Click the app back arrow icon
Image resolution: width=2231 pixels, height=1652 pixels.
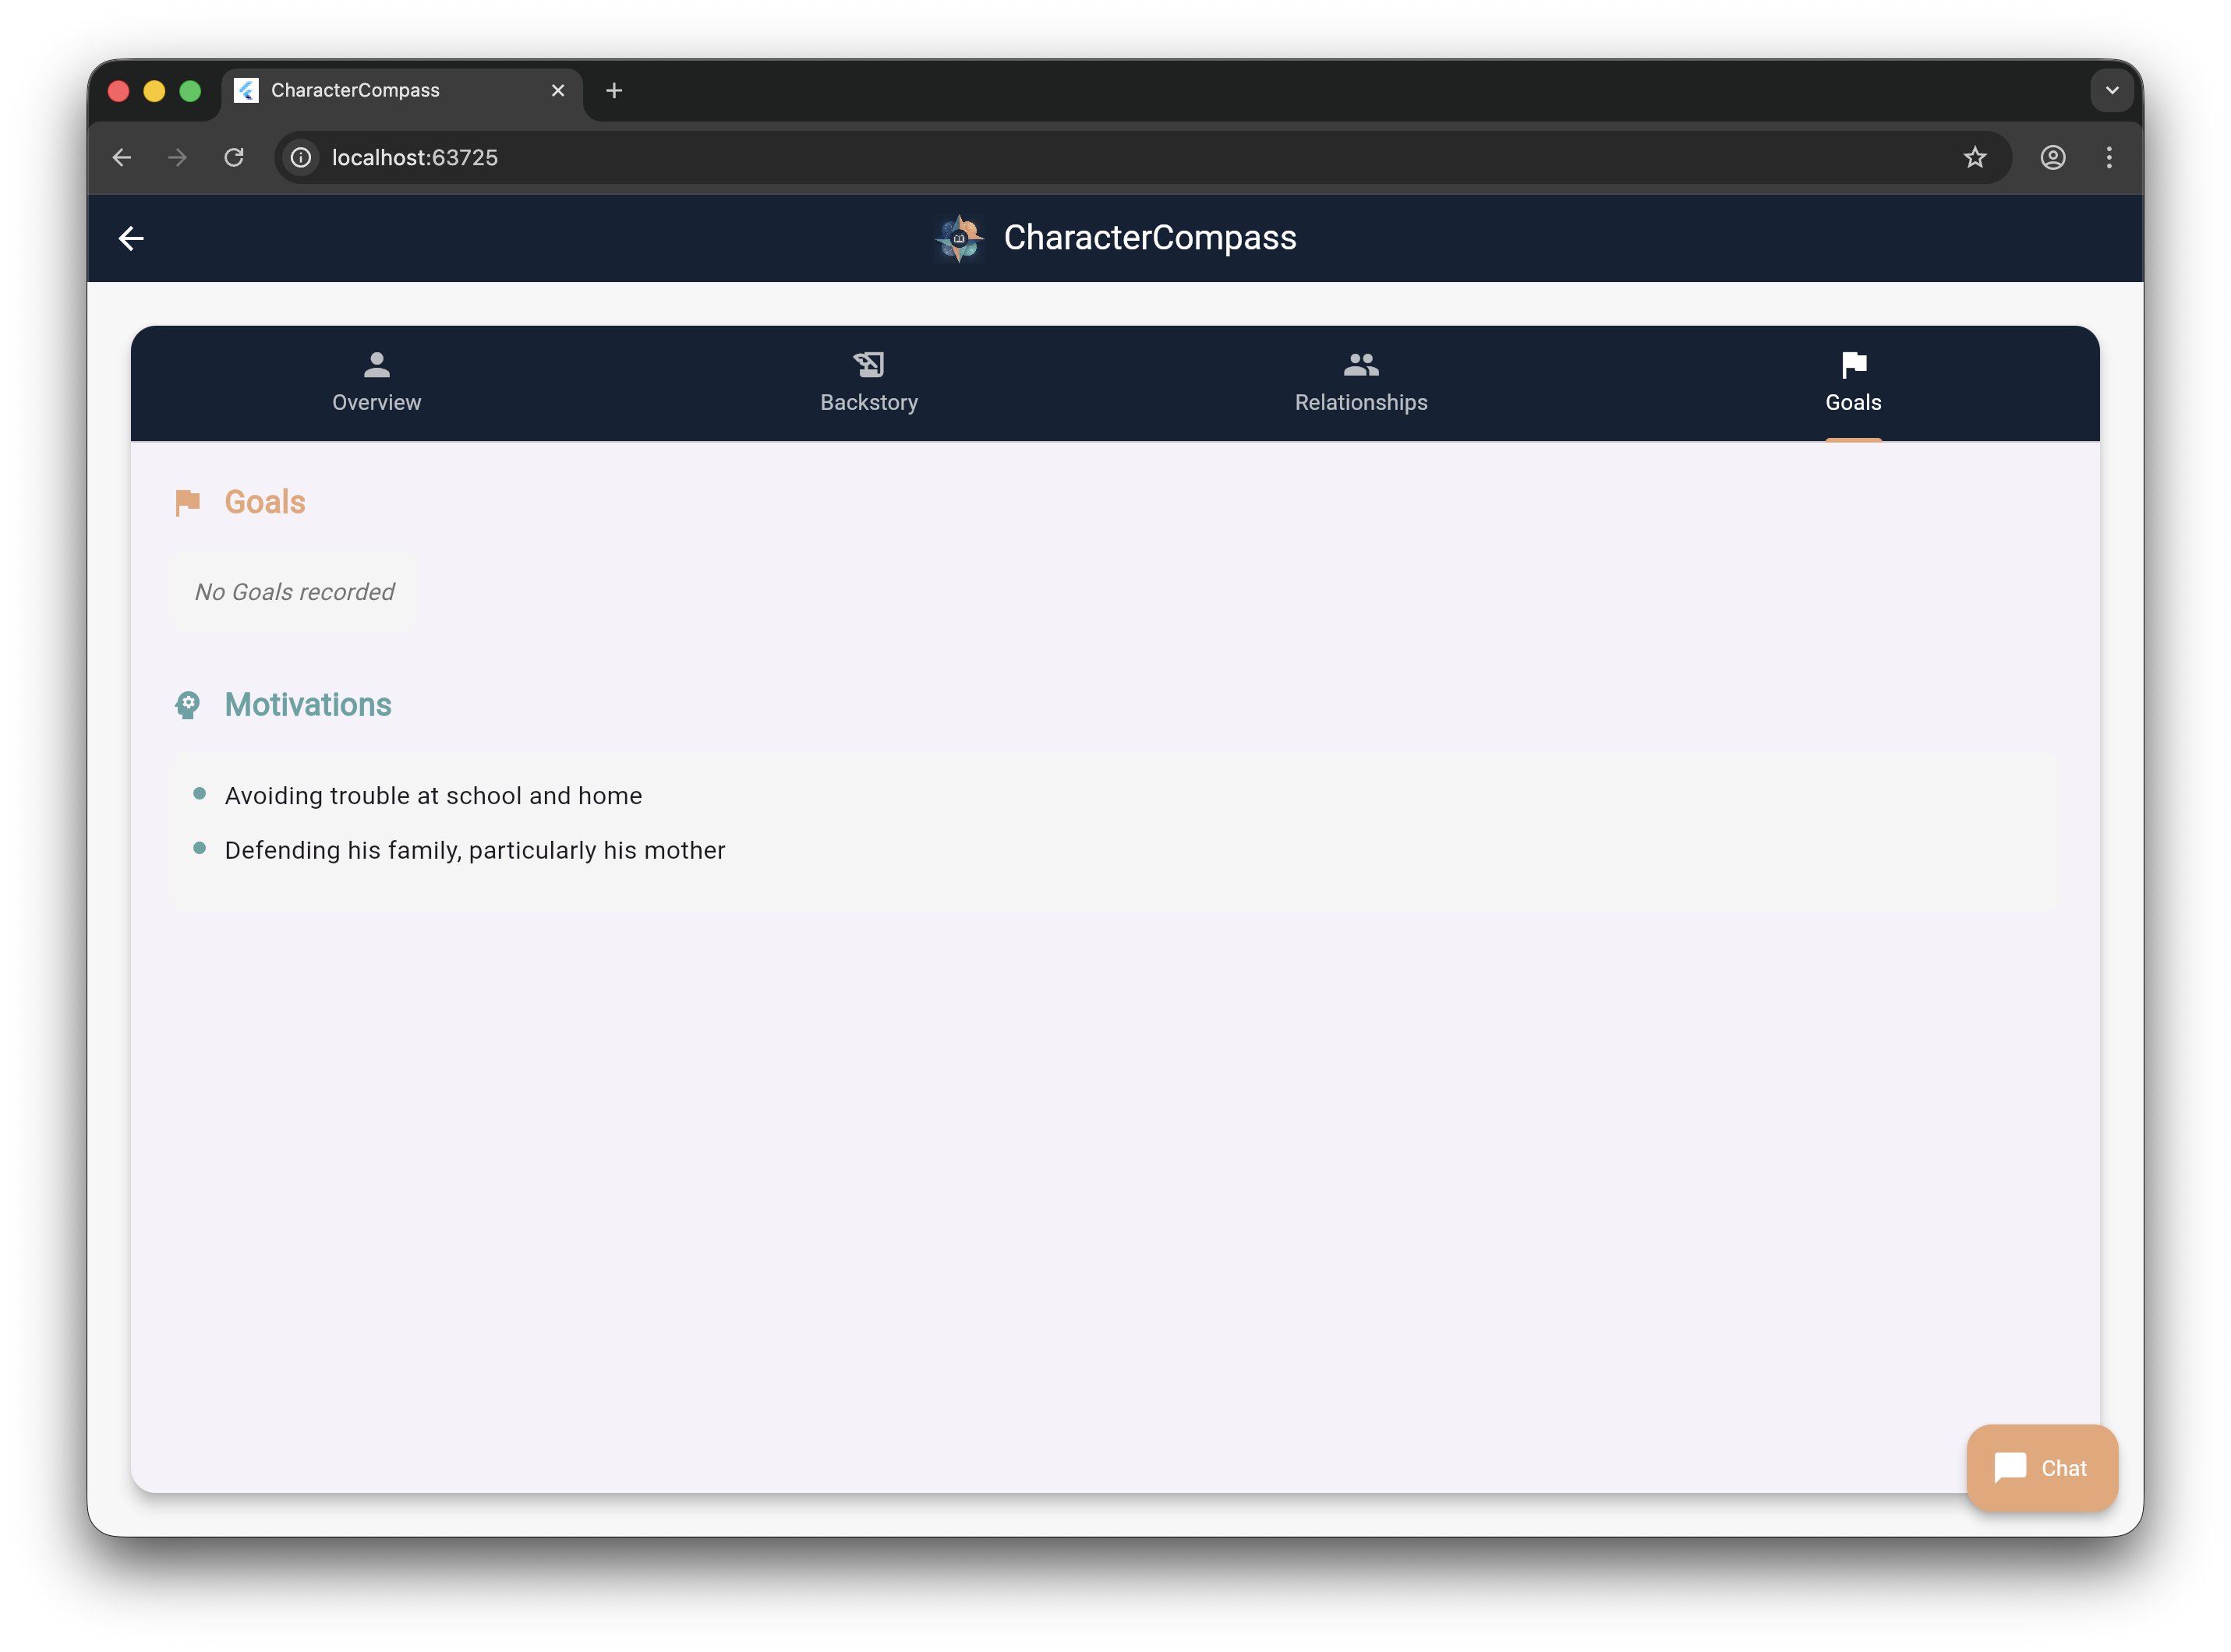coord(131,238)
